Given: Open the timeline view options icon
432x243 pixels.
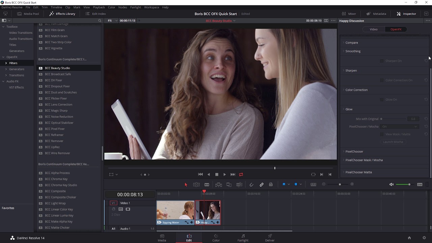Looking at the screenshot, I should [313, 184].
